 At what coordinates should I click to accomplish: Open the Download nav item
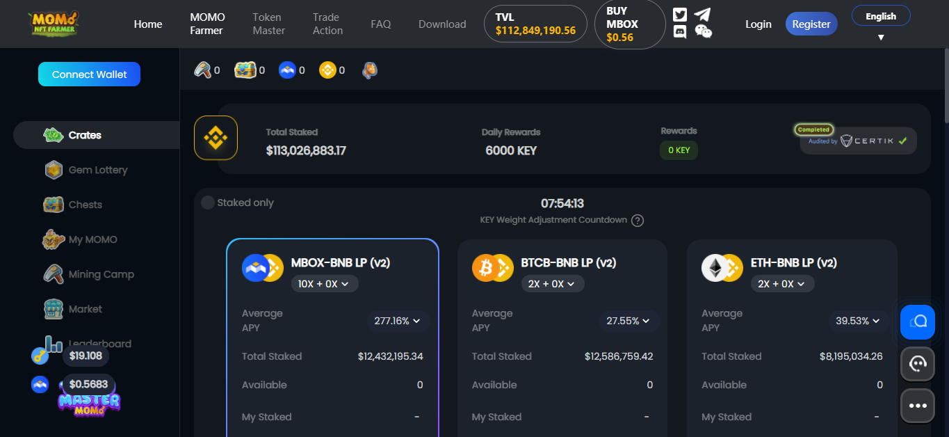point(442,24)
